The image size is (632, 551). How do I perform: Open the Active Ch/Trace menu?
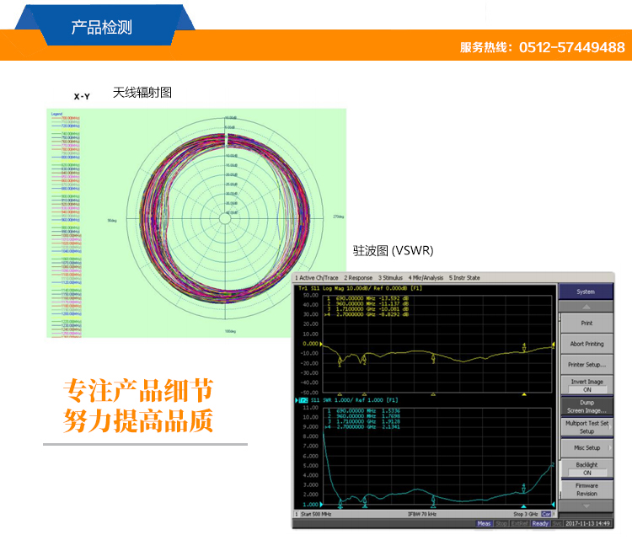pos(317,277)
